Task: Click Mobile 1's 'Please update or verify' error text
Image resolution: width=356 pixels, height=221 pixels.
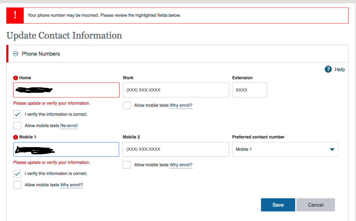Action: pyautogui.click(x=52, y=162)
